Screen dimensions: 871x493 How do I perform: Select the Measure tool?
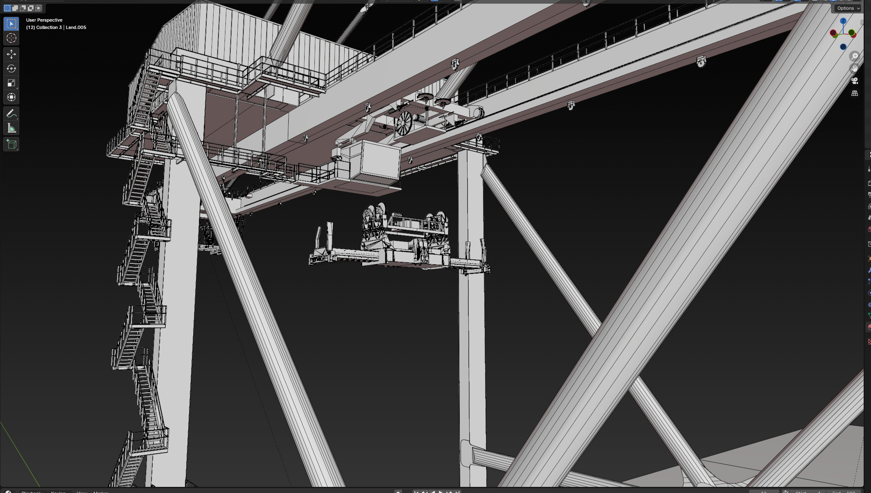coord(11,128)
